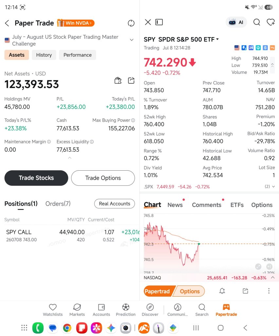Open the AI assistant button
279x336 pixels.
(236, 22)
